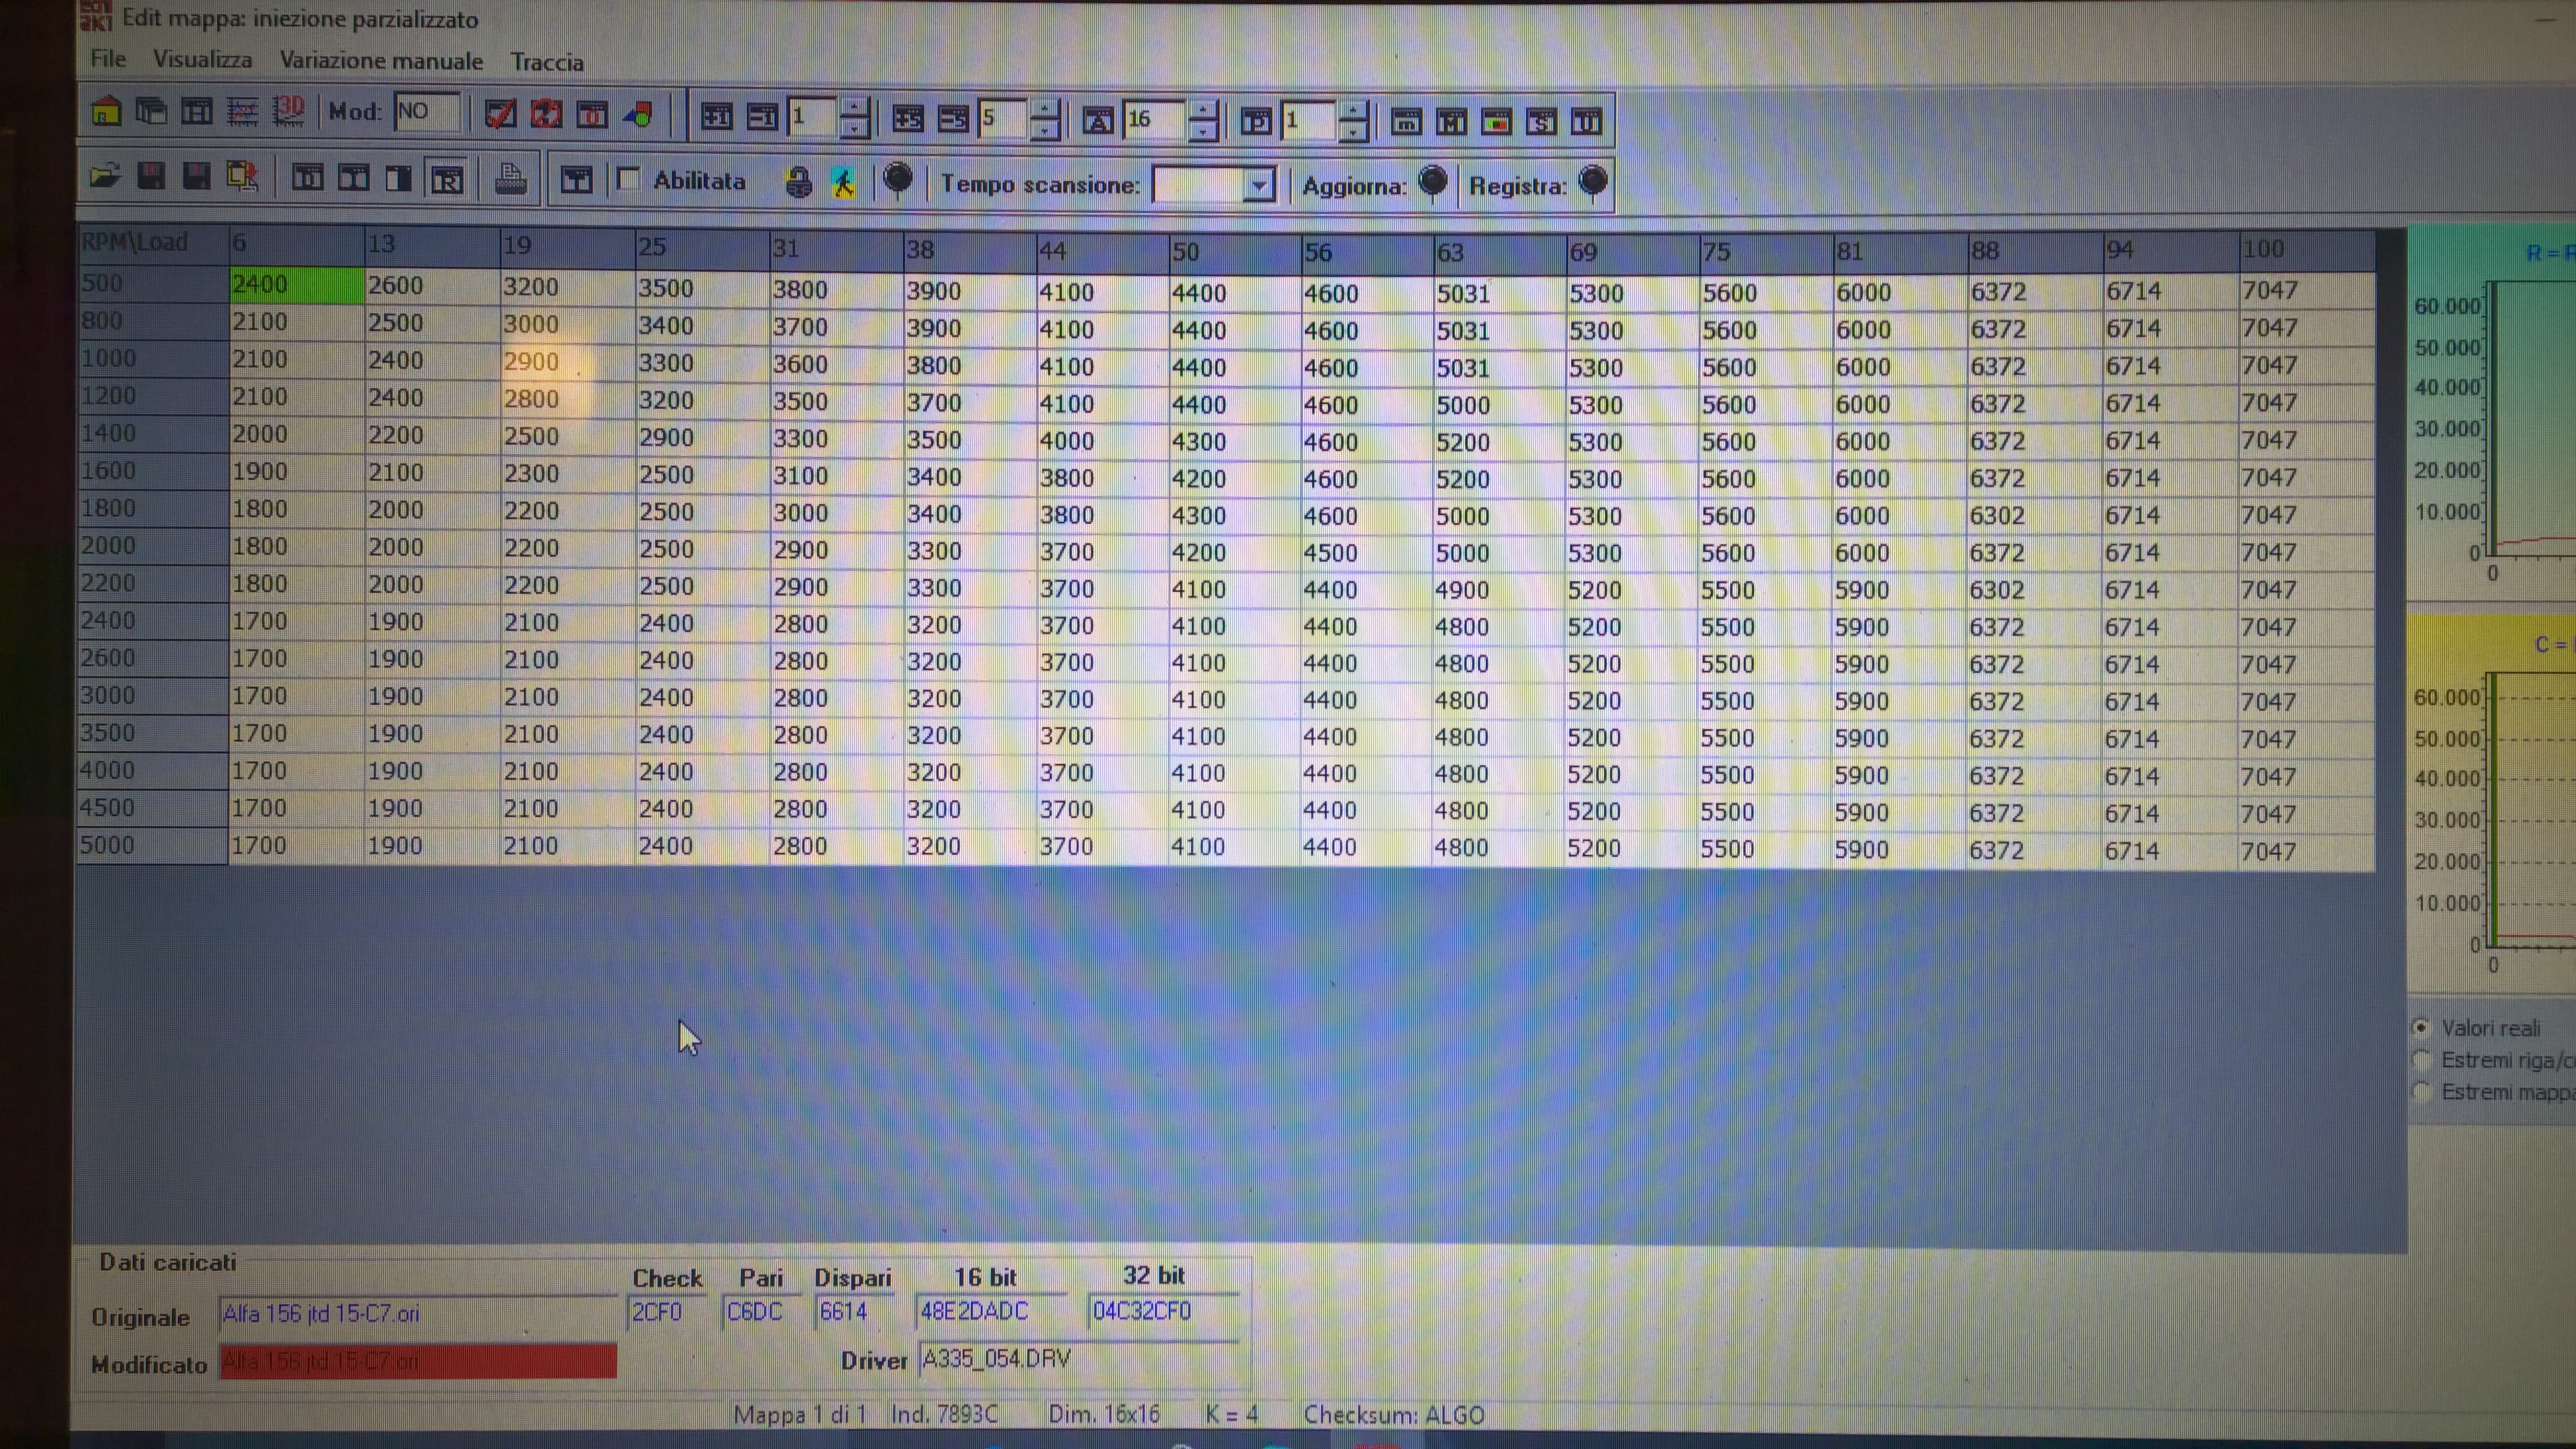Click the Checksum: ALGO status bar entry
Screen dimensions: 2576x1449
click(x=1393, y=1415)
